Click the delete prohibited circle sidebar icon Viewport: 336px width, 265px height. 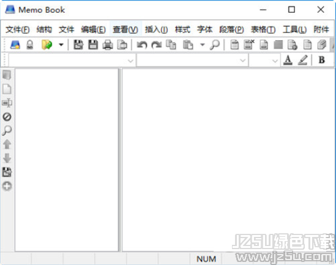[7, 117]
